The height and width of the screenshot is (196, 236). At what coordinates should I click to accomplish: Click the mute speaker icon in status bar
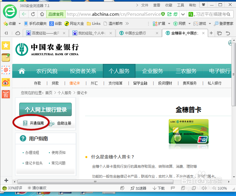204,188
